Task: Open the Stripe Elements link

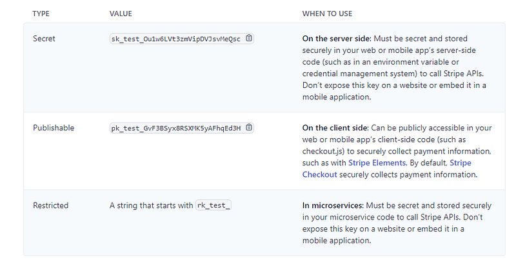Action: point(377,163)
